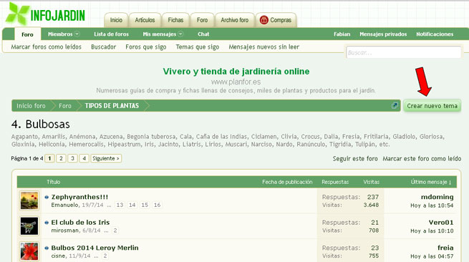Open the Inicio tab
The height and width of the screenshot is (262, 469).
pyautogui.click(x=116, y=20)
